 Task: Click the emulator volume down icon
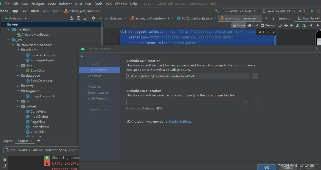click(291, 25)
